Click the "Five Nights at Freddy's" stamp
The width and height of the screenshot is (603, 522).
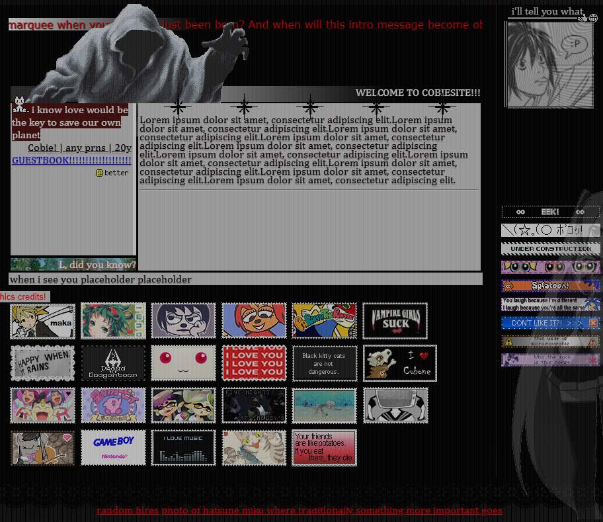click(254, 406)
